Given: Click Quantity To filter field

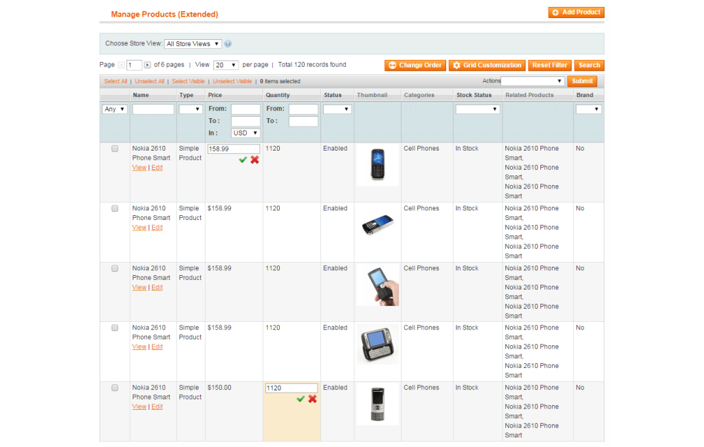Looking at the screenshot, I should (303, 121).
